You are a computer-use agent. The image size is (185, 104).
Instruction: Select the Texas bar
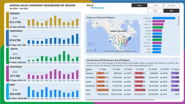157,40
